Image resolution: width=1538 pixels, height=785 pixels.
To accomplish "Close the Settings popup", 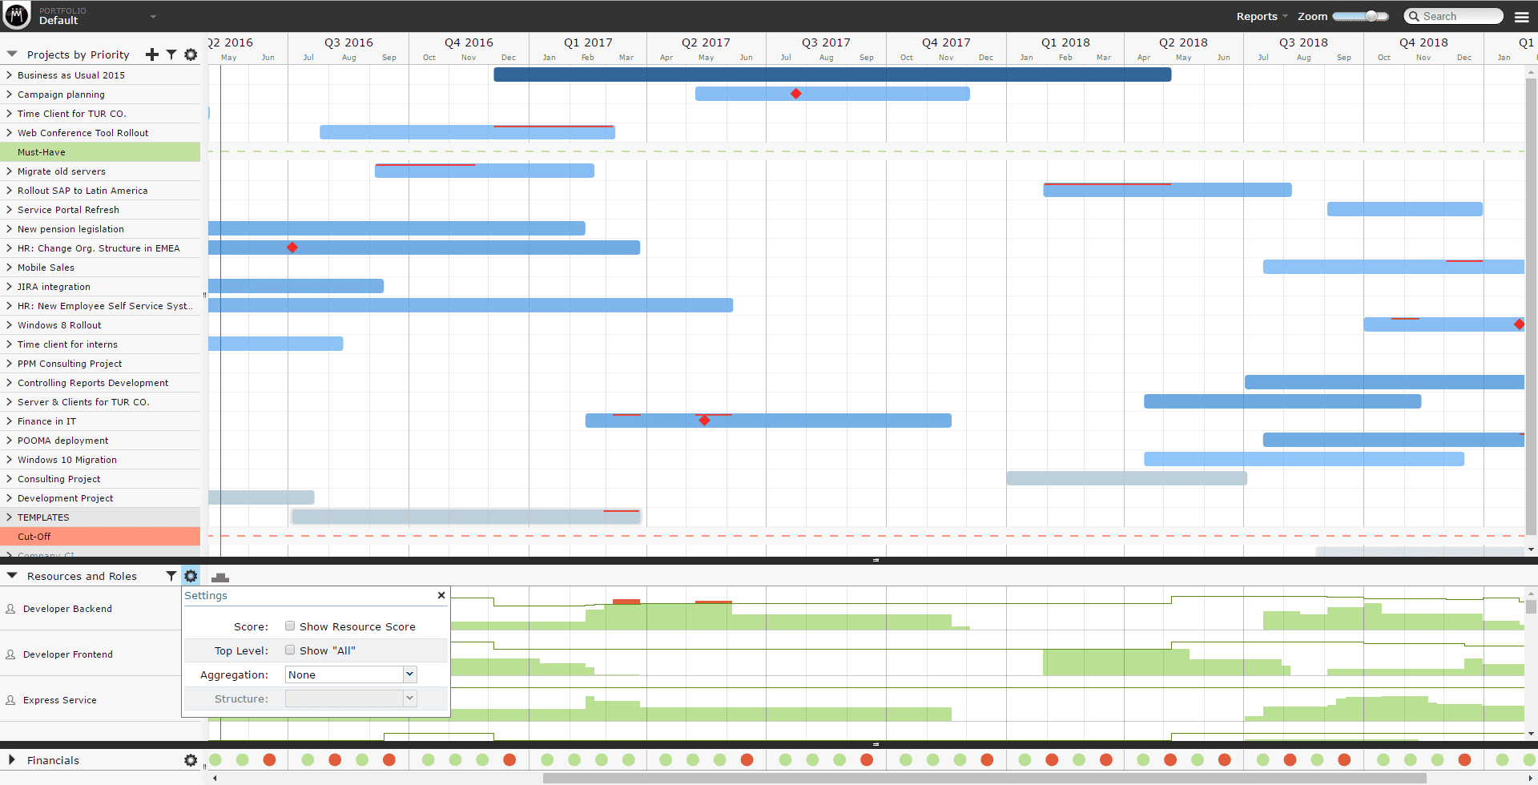I will point(441,595).
